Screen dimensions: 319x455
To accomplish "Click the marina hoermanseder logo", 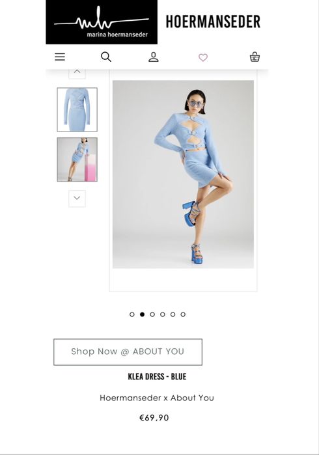I will [x=102, y=22].
